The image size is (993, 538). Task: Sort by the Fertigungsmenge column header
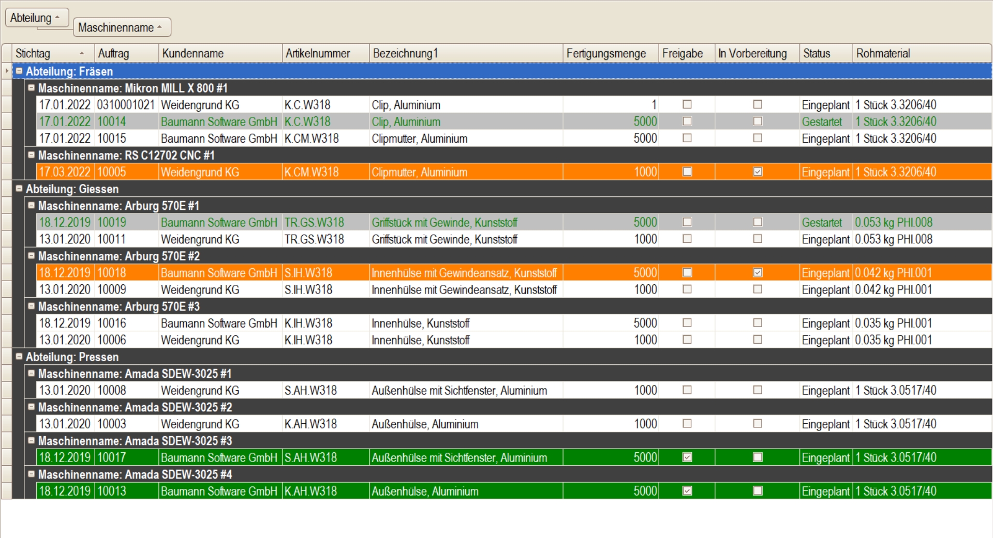click(x=611, y=53)
